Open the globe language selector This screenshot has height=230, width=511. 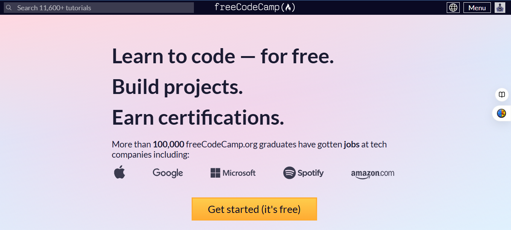point(453,7)
